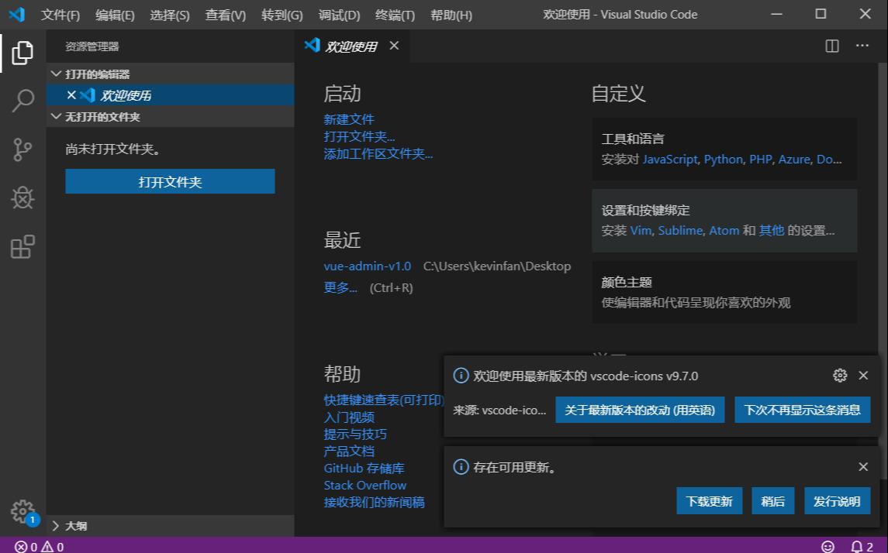
Task: Click the 打开文件夹... link
Action: click(x=359, y=136)
